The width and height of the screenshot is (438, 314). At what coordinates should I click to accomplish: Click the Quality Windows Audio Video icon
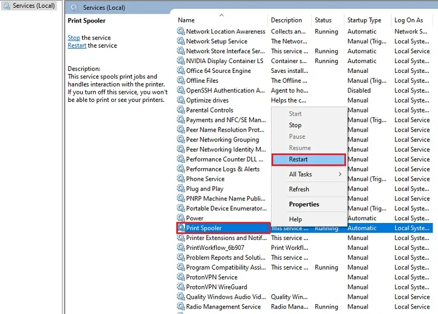click(x=181, y=296)
